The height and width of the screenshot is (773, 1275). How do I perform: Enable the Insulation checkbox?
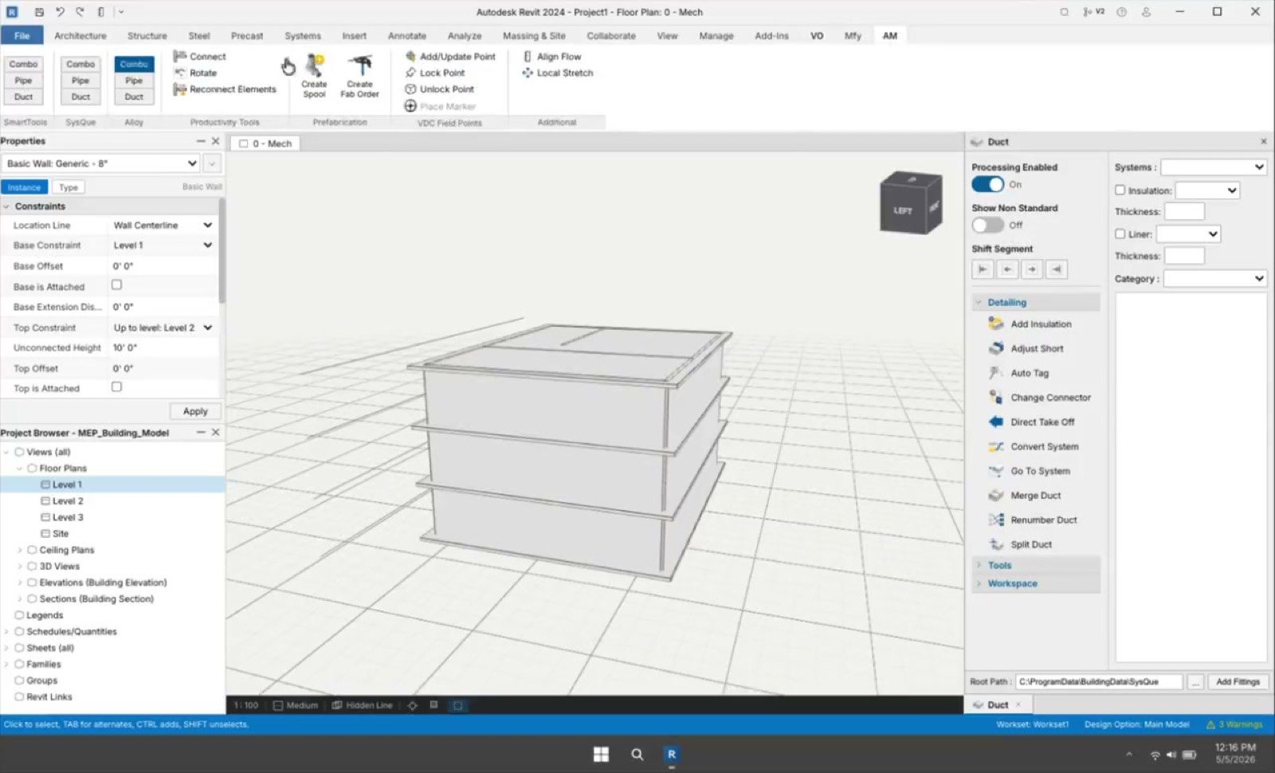pyautogui.click(x=1120, y=190)
